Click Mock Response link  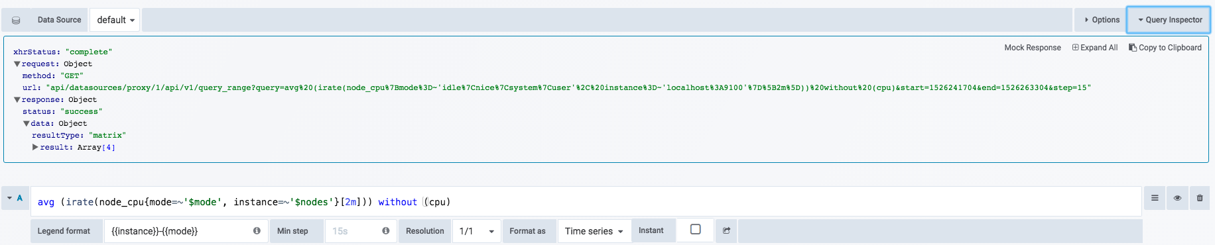[1032, 48]
